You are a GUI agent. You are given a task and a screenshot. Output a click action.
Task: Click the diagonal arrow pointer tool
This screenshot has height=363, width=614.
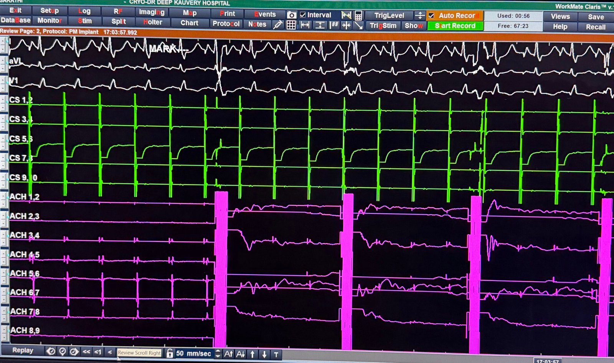358,26
